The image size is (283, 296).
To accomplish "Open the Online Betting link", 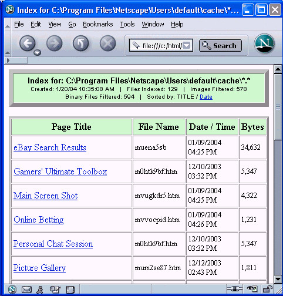I will tap(38, 220).
